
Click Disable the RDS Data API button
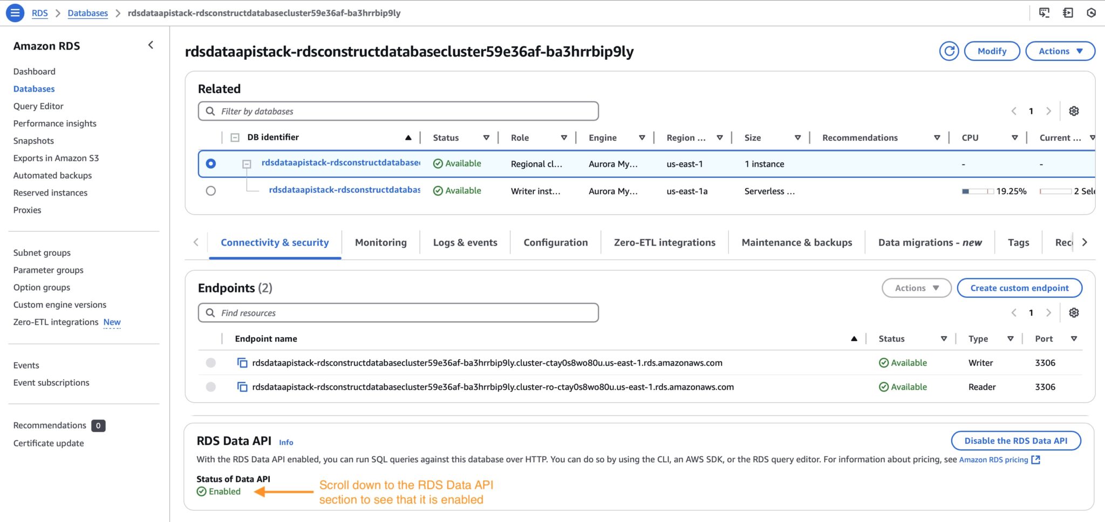point(1016,440)
